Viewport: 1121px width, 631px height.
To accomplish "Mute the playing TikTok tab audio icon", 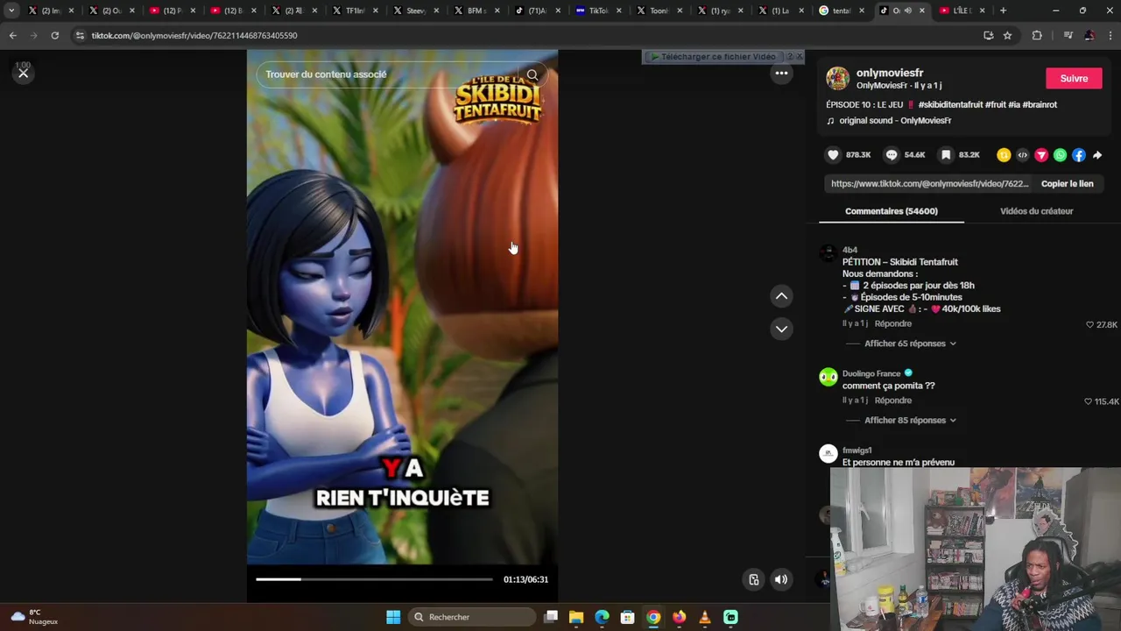I will [x=907, y=11].
